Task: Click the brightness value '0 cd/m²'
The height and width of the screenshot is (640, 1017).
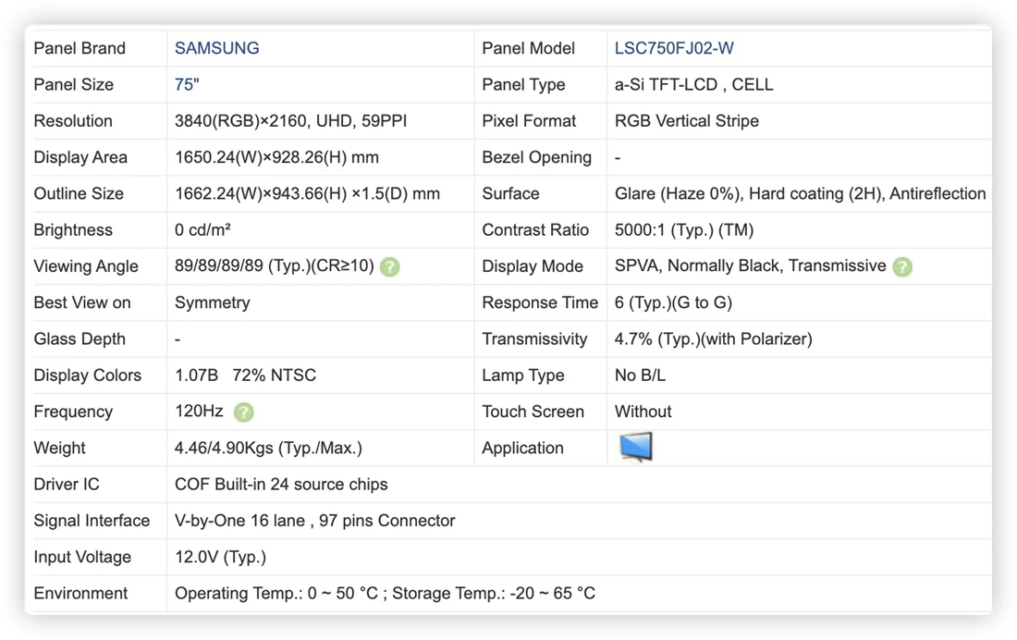Action: click(x=202, y=229)
